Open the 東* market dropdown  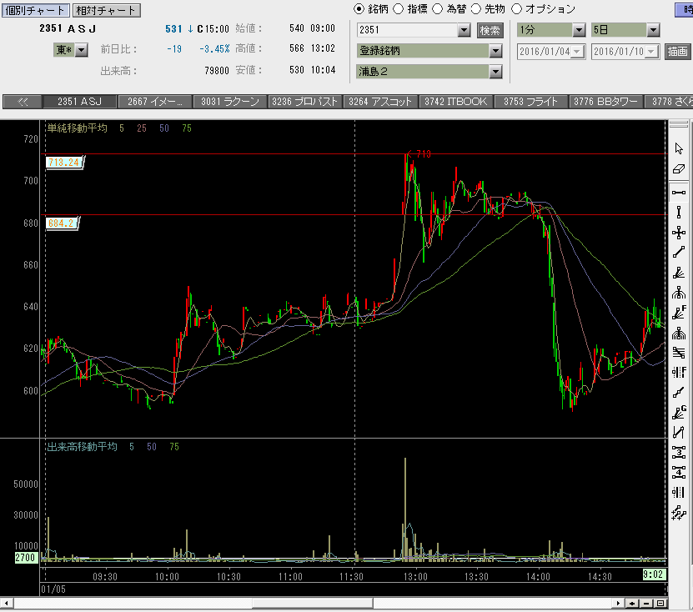tap(82, 50)
